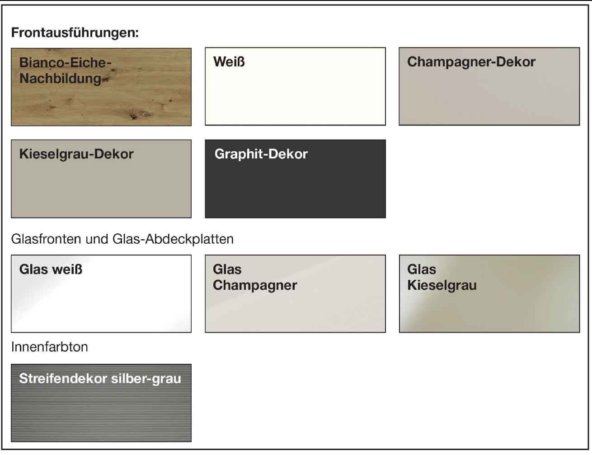592x455 pixels.
Task: Click the 'Glas weiß' label text
Action: pyautogui.click(x=51, y=269)
